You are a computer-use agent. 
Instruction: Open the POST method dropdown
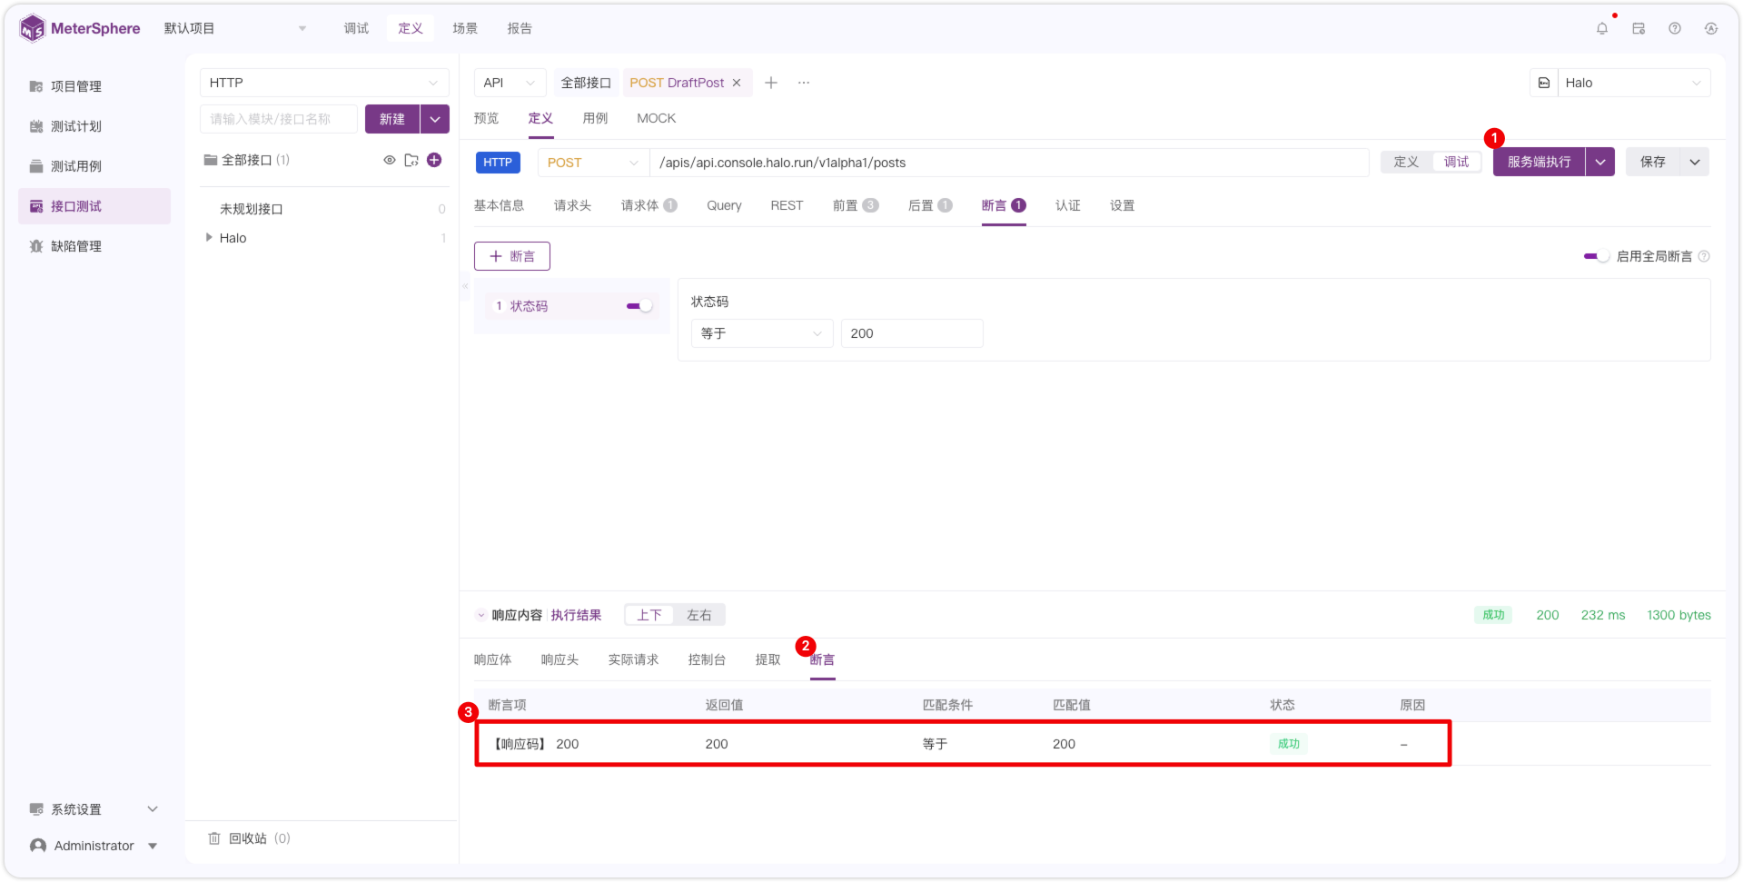pyautogui.click(x=593, y=163)
